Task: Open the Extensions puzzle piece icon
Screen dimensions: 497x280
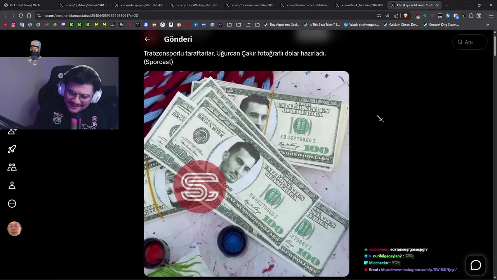Action: pyautogui.click(x=471, y=16)
